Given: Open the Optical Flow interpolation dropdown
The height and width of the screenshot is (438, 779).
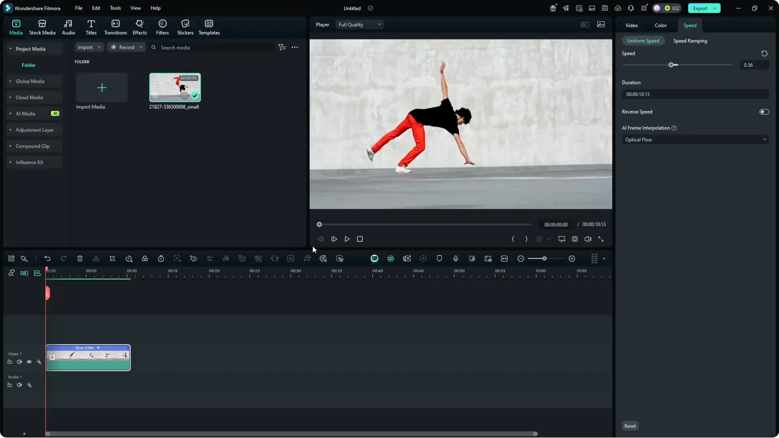Looking at the screenshot, I should 695,140.
